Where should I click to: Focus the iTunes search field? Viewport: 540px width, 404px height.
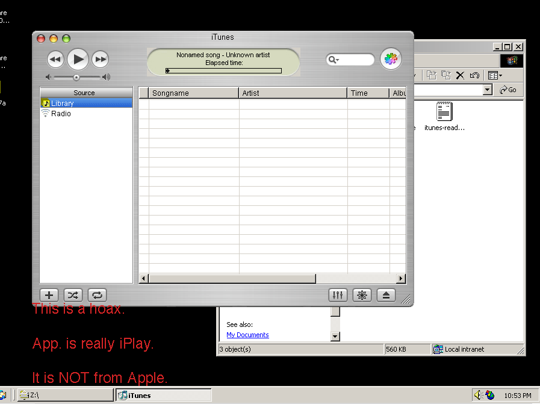coord(350,60)
